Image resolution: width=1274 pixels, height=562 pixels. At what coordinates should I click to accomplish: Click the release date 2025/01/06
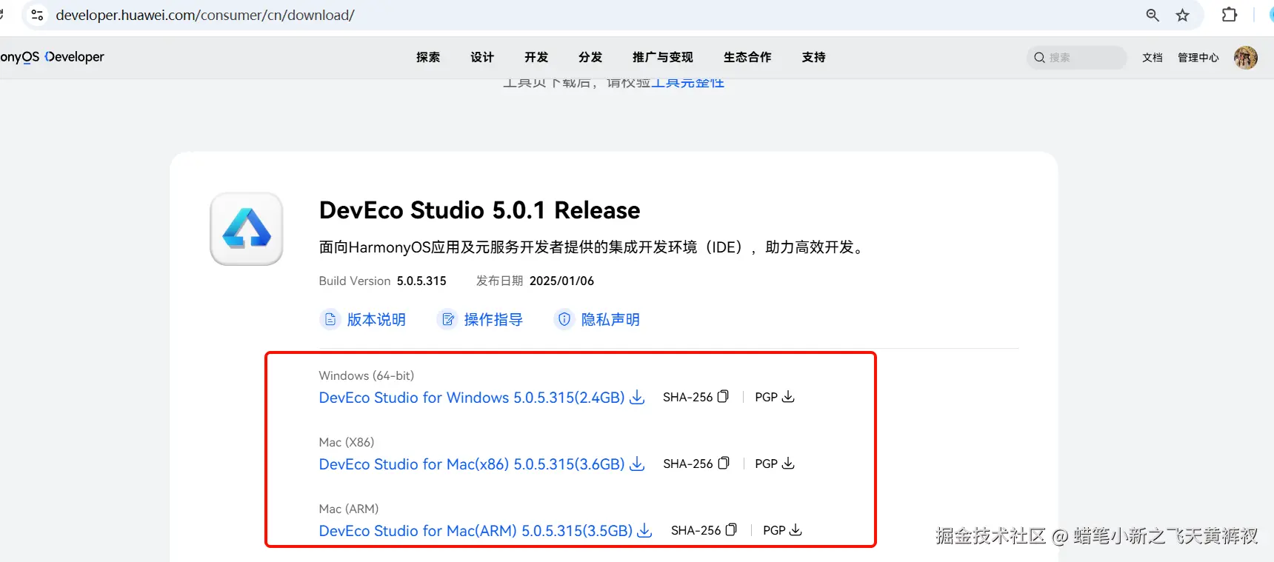(561, 281)
